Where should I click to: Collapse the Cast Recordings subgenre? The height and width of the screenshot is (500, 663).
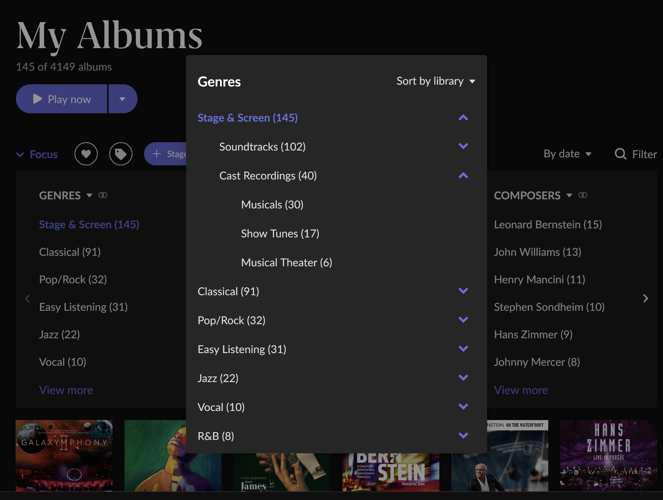click(x=463, y=176)
